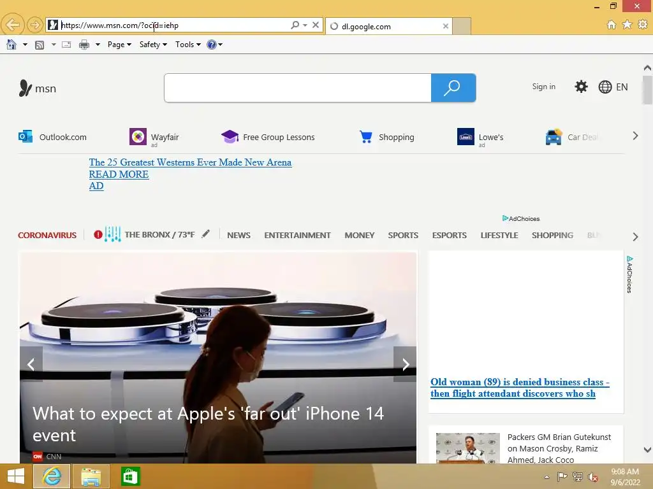Go to next slide in carousel

405,364
